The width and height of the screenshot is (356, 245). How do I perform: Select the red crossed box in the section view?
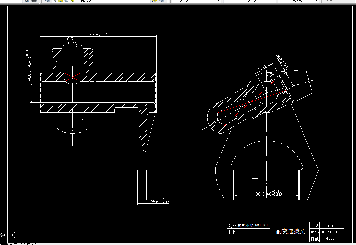pyautogui.click(x=72, y=77)
